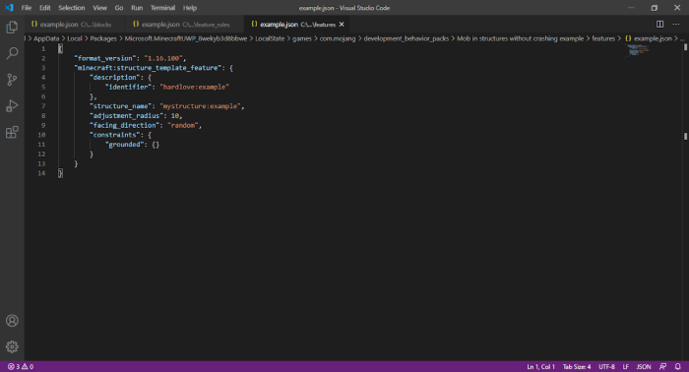Screen dimensions: 689x372
Task: Open the Run menu
Action: pyautogui.click(x=137, y=8)
